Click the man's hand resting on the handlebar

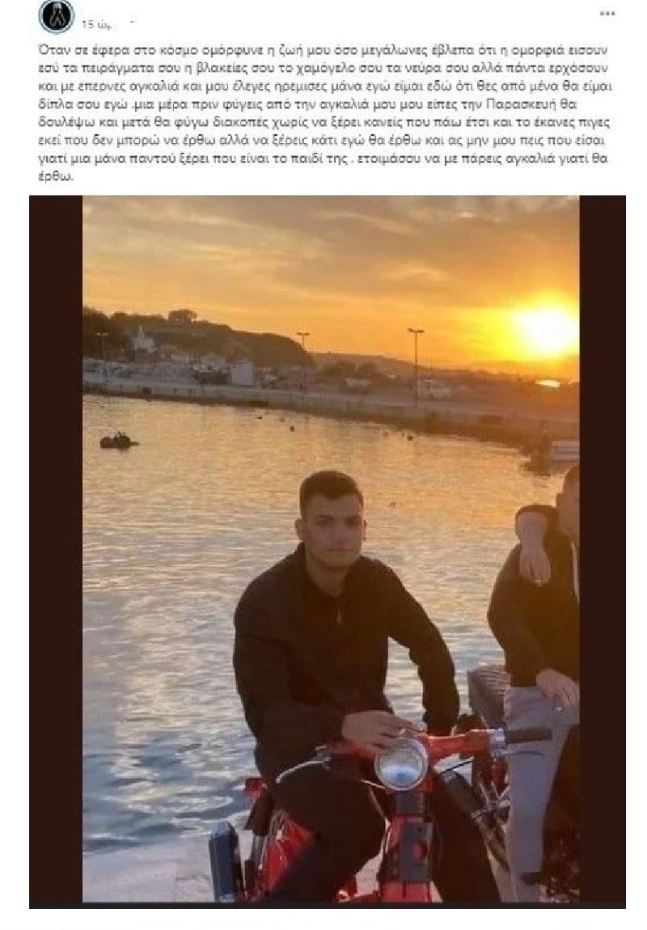[375, 728]
